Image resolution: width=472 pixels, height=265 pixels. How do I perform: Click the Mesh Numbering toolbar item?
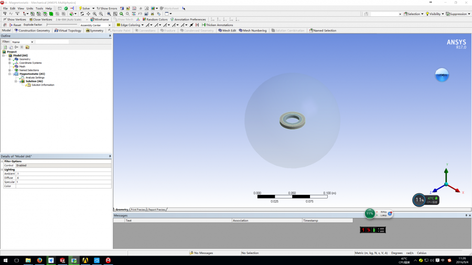[x=253, y=30]
